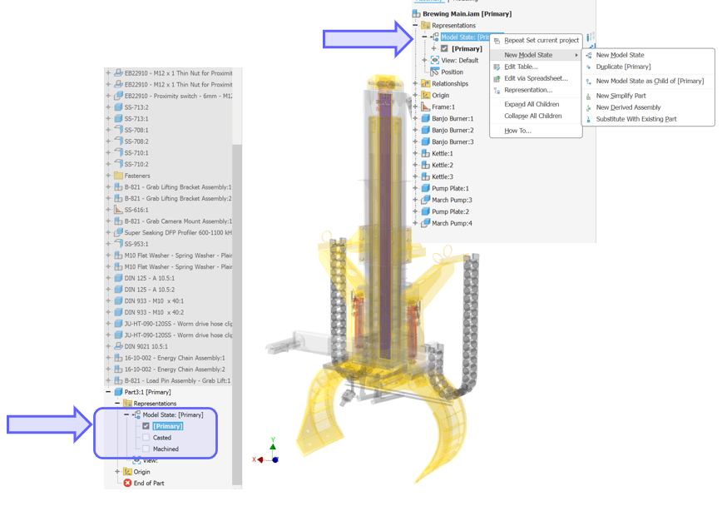This screenshot has height=506, width=722.
Task: Click the Brewing Main.iam assembly icon
Action: 418,14
